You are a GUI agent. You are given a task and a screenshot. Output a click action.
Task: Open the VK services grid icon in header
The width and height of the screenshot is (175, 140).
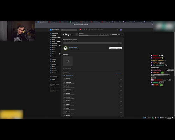117,30
